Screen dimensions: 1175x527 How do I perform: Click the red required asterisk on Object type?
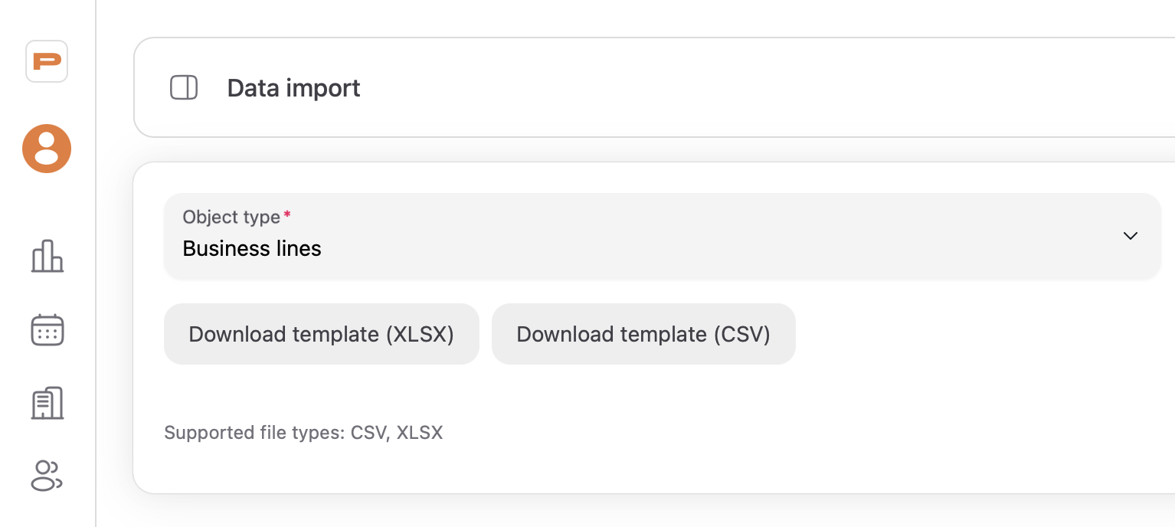(286, 217)
